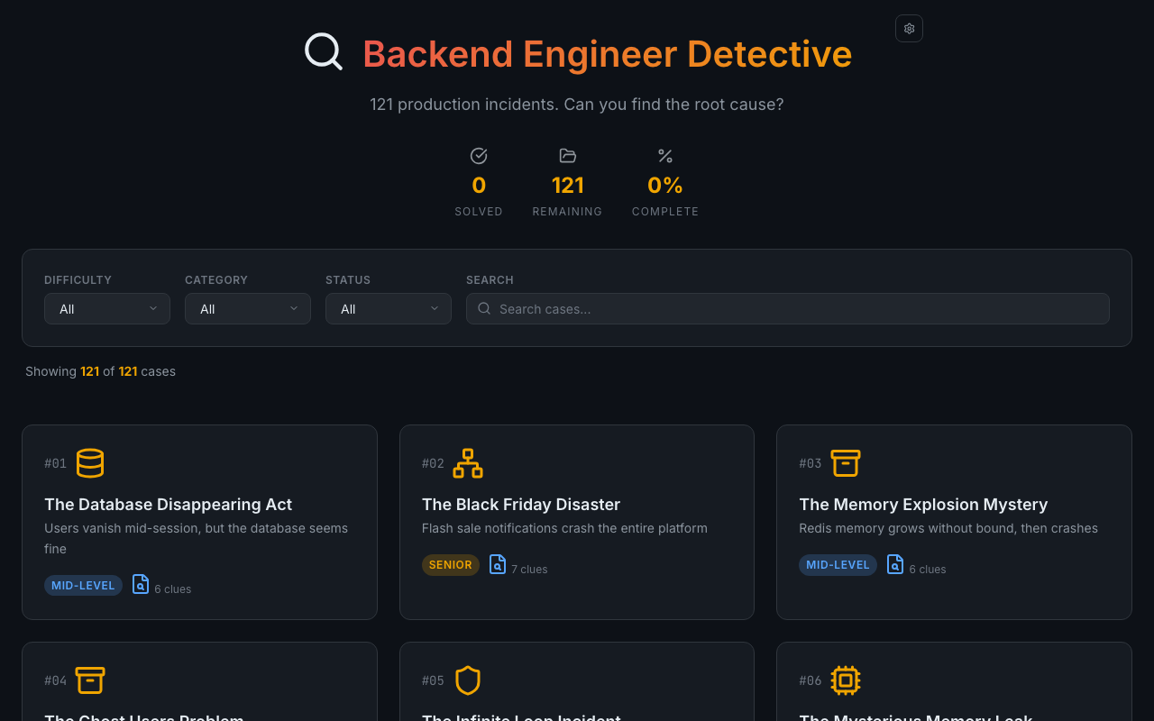Image resolution: width=1154 pixels, height=721 pixels.
Task: Click the magnifying glass logo in the header
Action: click(324, 50)
